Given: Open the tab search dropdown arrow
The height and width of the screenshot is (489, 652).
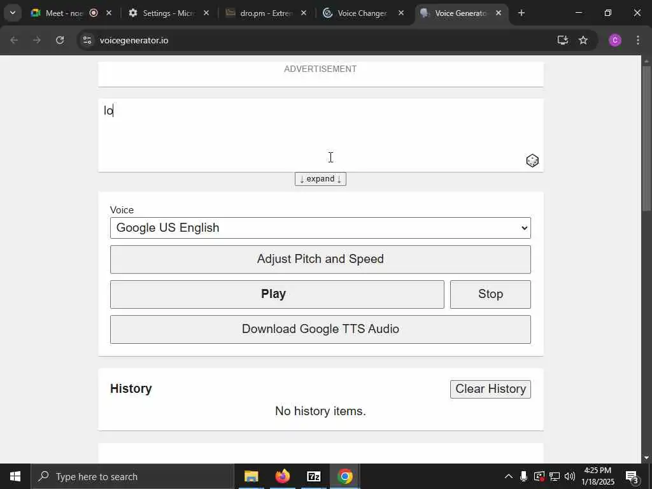Looking at the screenshot, I should pyautogui.click(x=13, y=13).
